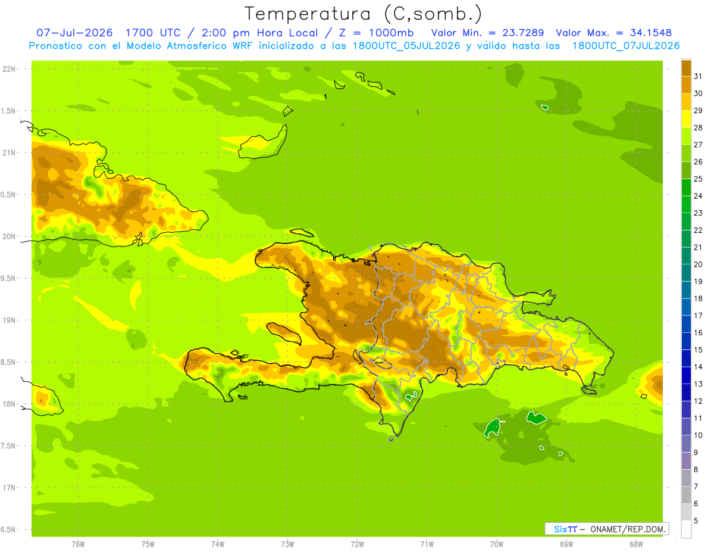Screen dimensions: 714x552
Task: Click the colorbar label "20"
Action: [699, 264]
